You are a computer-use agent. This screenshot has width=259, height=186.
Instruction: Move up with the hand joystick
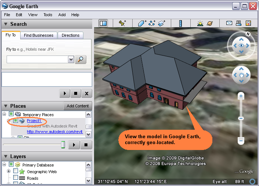click(241, 69)
